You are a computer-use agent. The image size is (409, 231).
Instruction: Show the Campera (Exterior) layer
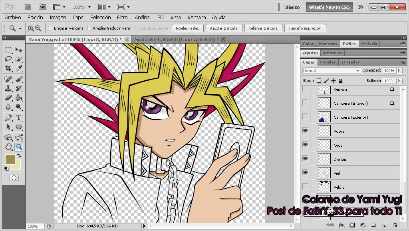click(306, 117)
